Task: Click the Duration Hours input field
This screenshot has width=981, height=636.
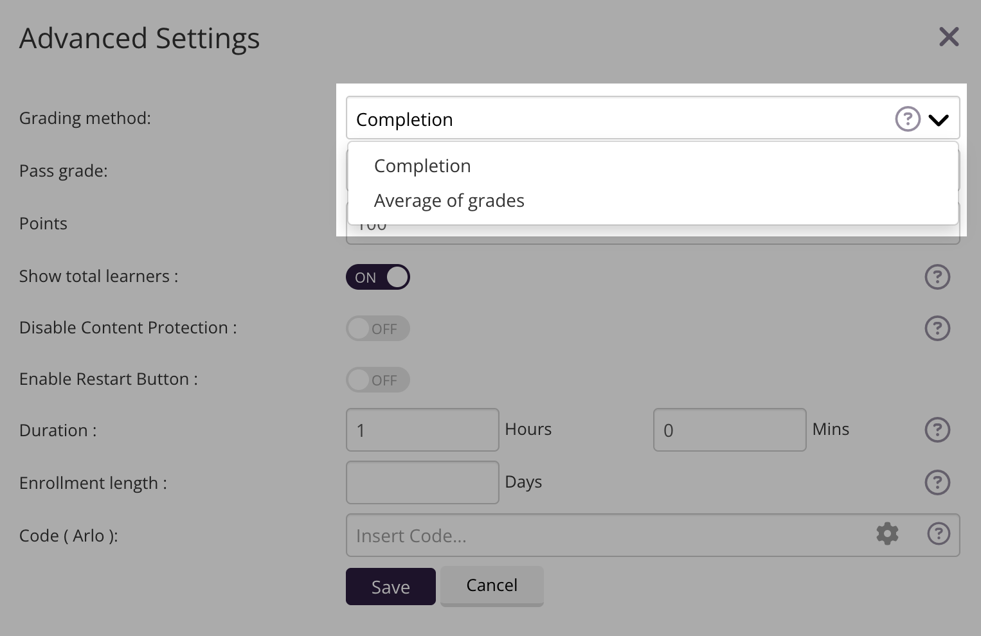Action: 422,430
